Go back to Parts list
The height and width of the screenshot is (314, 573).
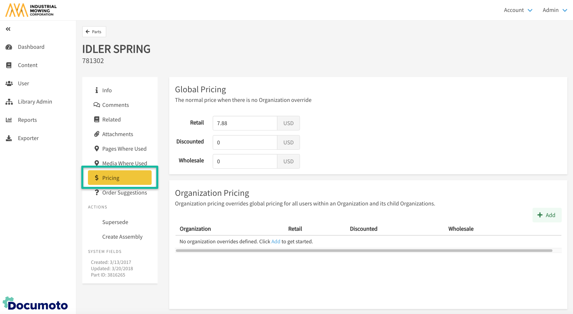point(94,32)
